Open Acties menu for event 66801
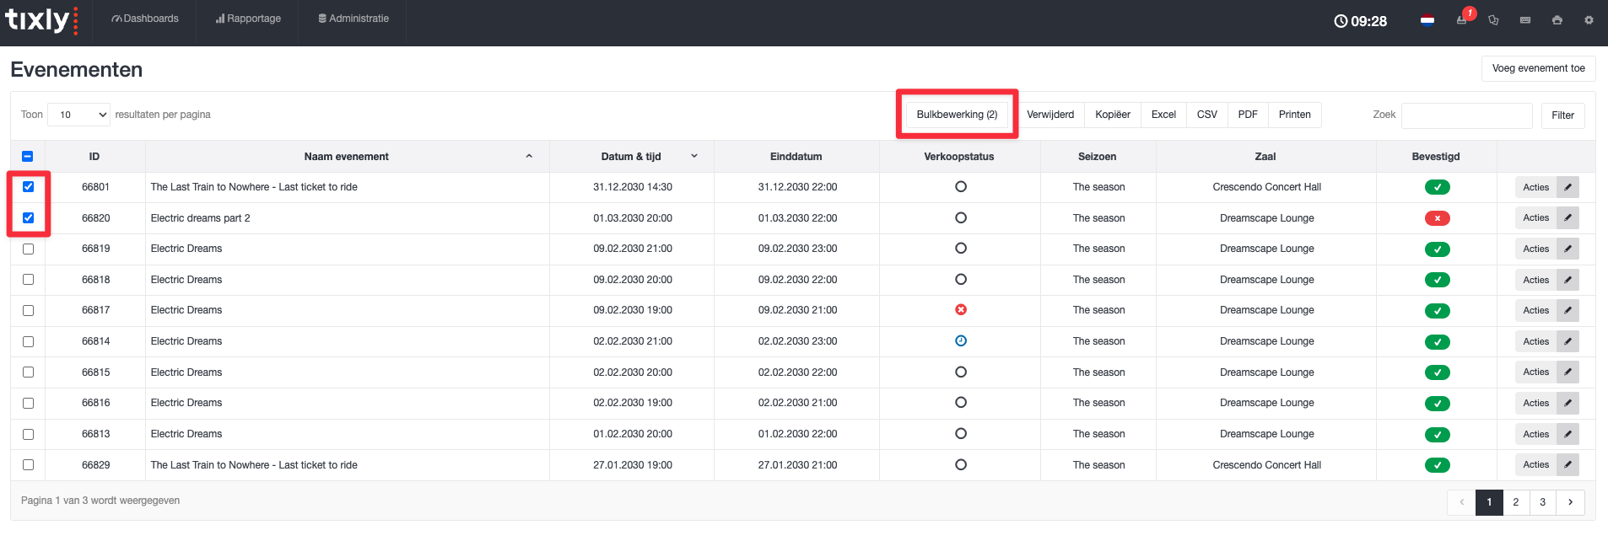Viewport: 1608px width, 541px height. (1535, 187)
